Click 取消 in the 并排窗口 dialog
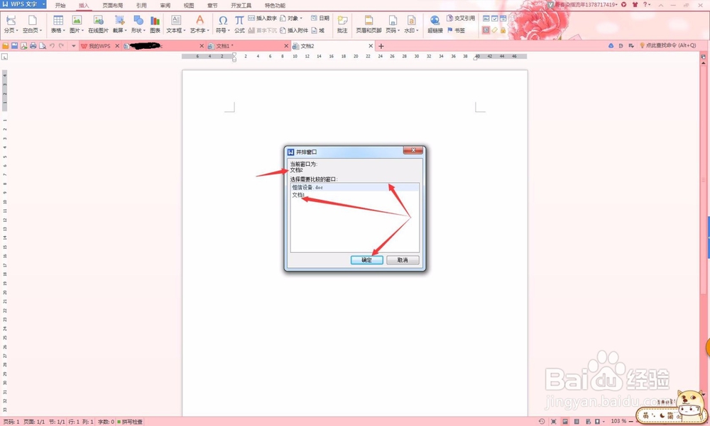The width and height of the screenshot is (710, 426). tap(403, 260)
